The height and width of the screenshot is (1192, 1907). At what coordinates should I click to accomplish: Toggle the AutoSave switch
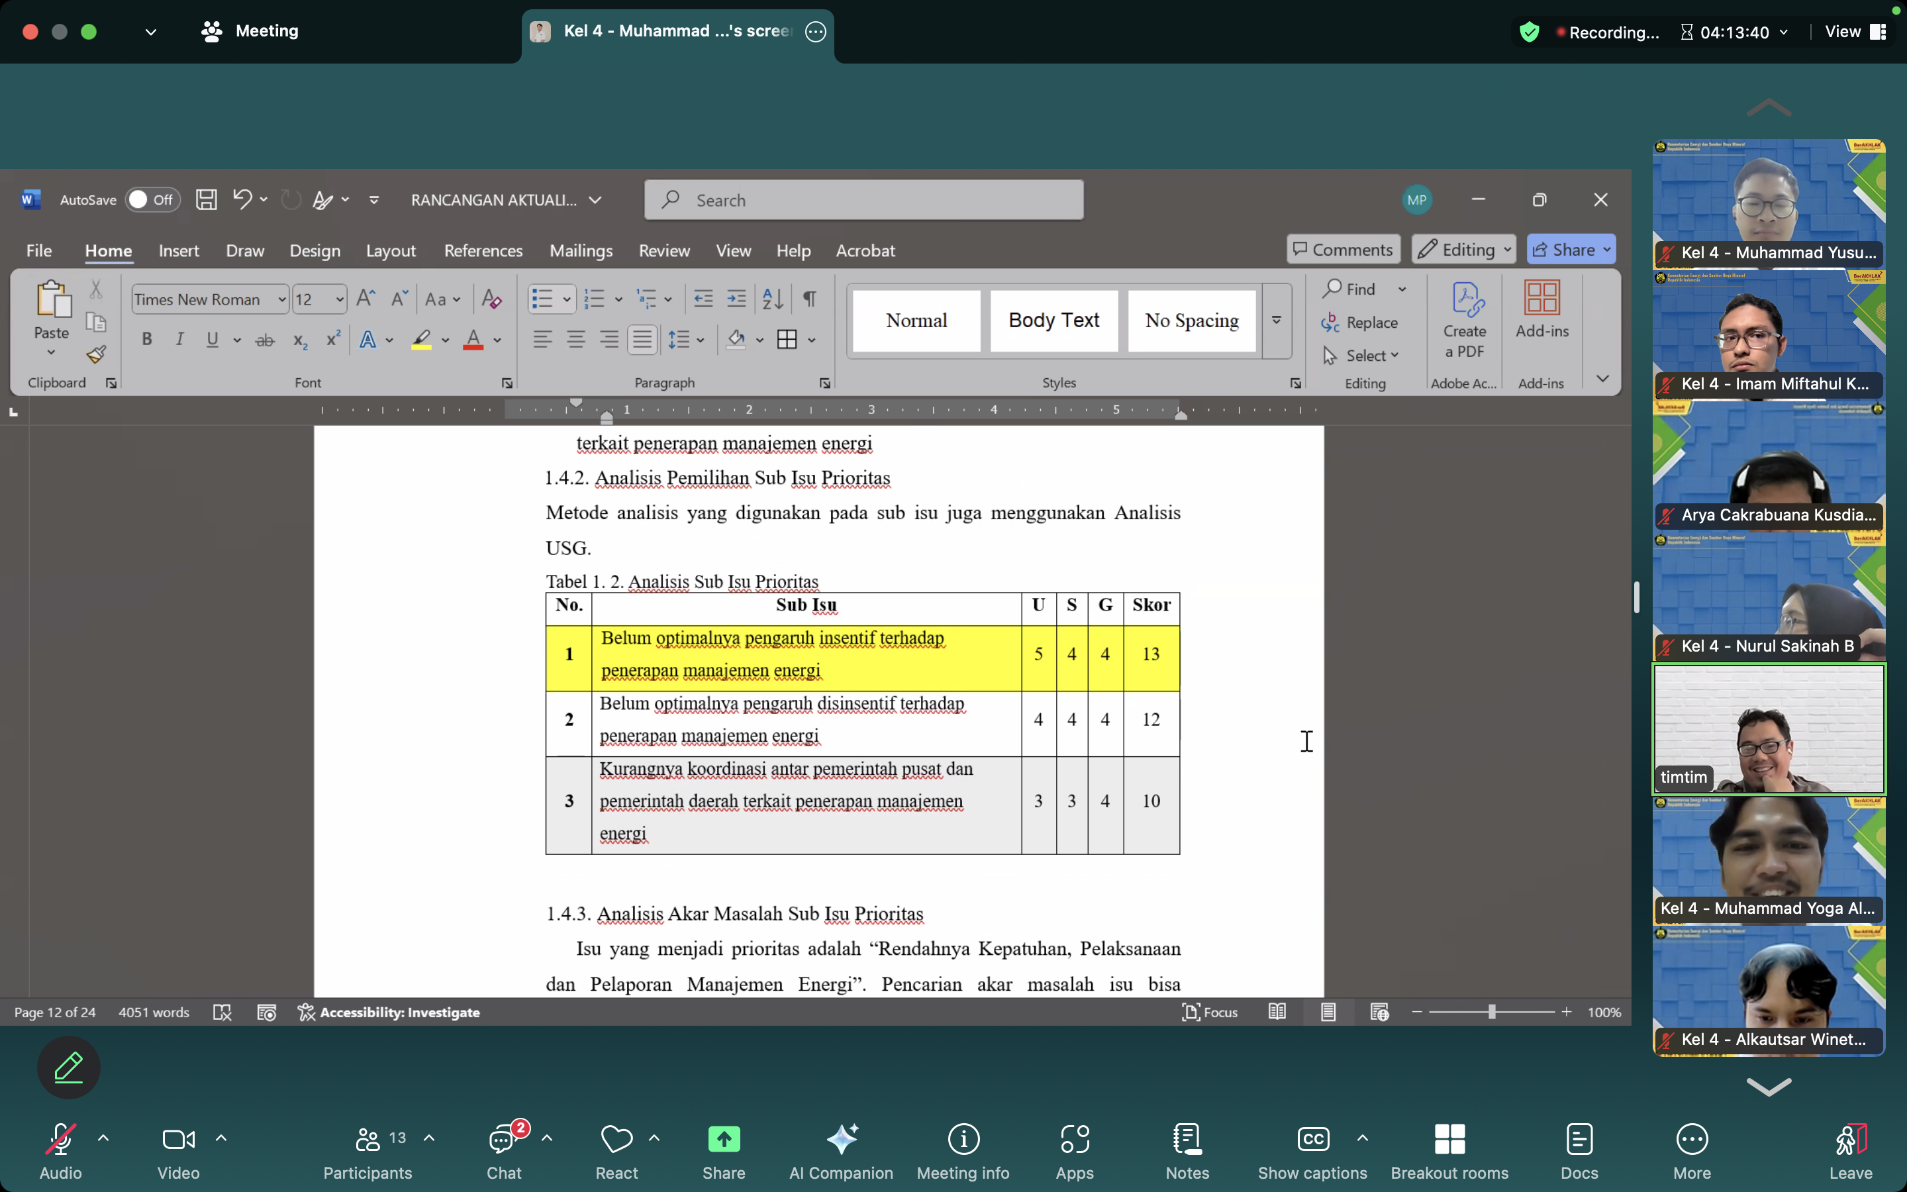(151, 199)
